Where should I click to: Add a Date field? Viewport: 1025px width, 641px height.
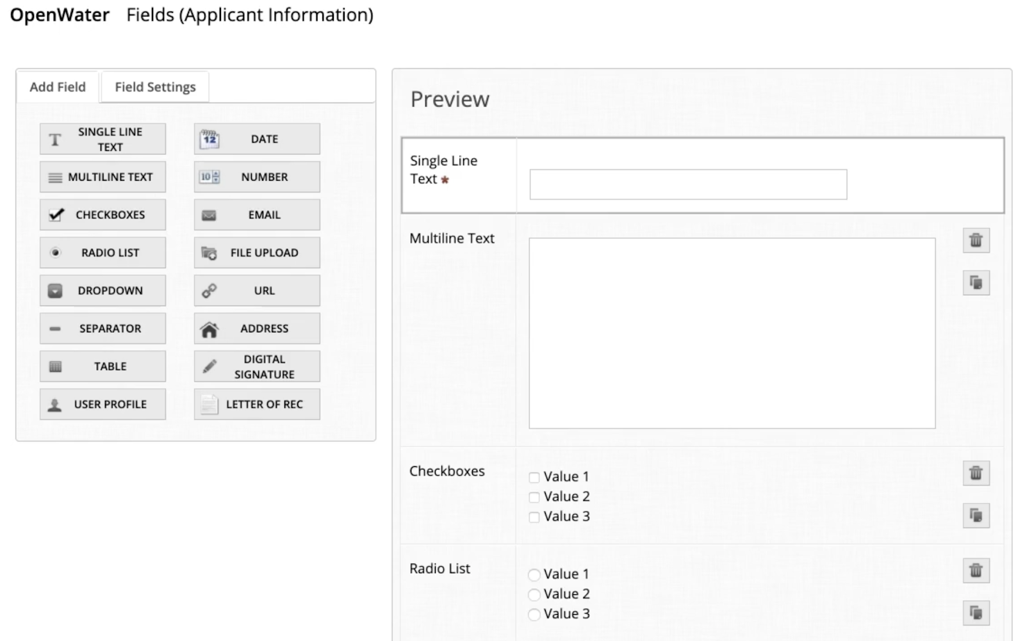coord(256,138)
